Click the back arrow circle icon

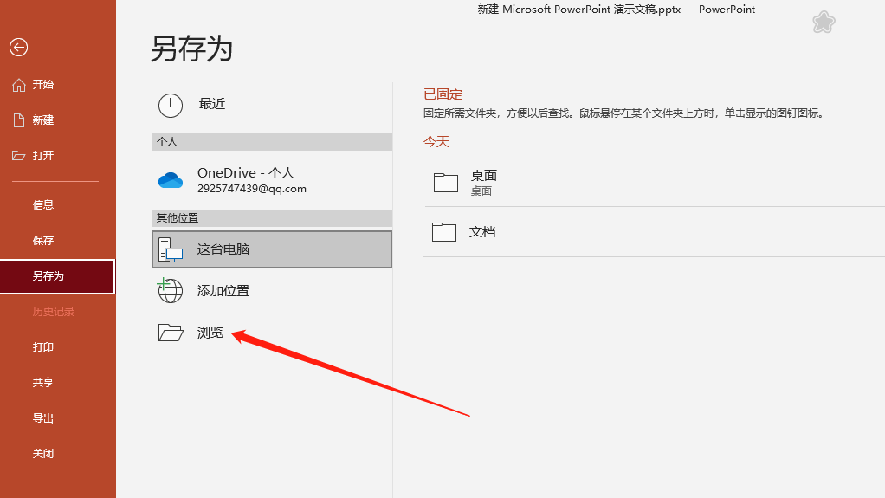pos(18,48)
